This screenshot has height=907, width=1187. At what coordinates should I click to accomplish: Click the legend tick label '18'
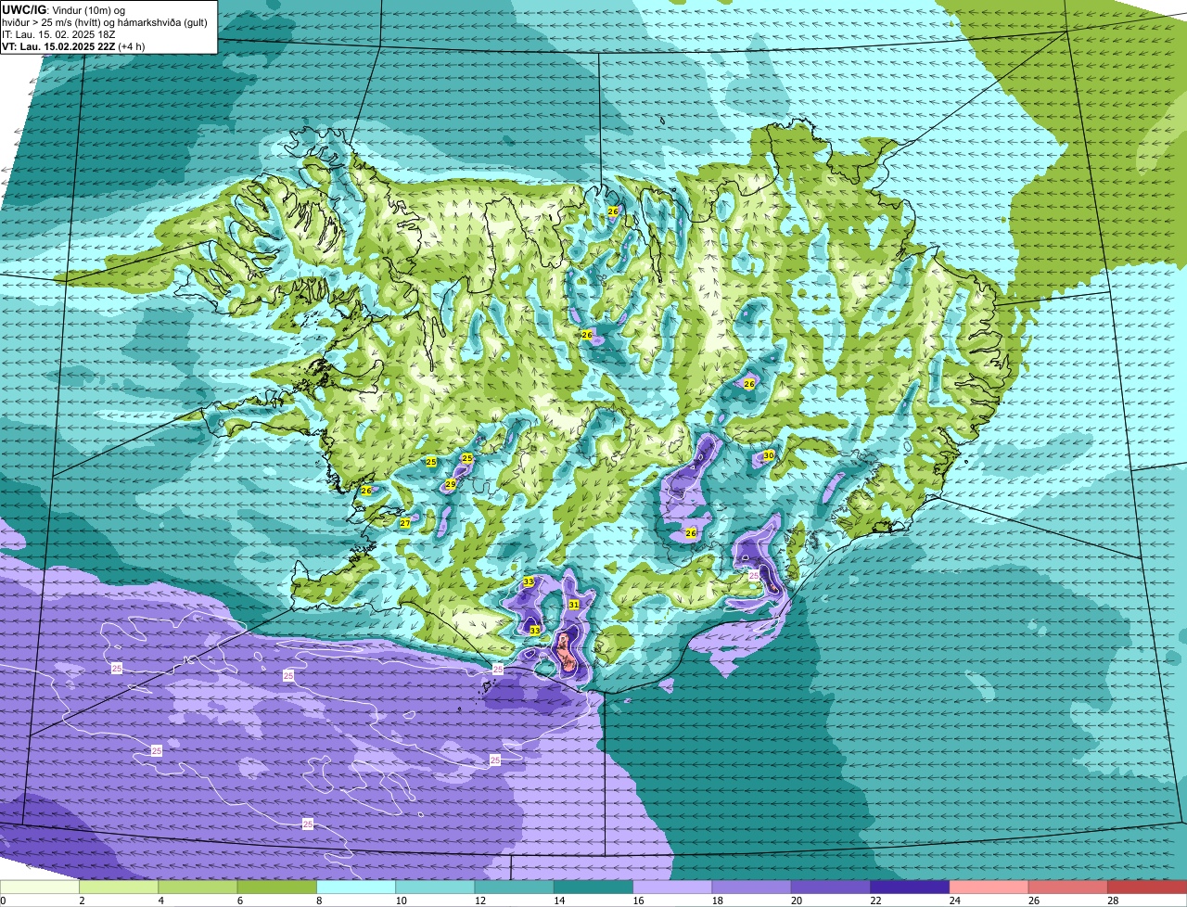tap(716, 901)
